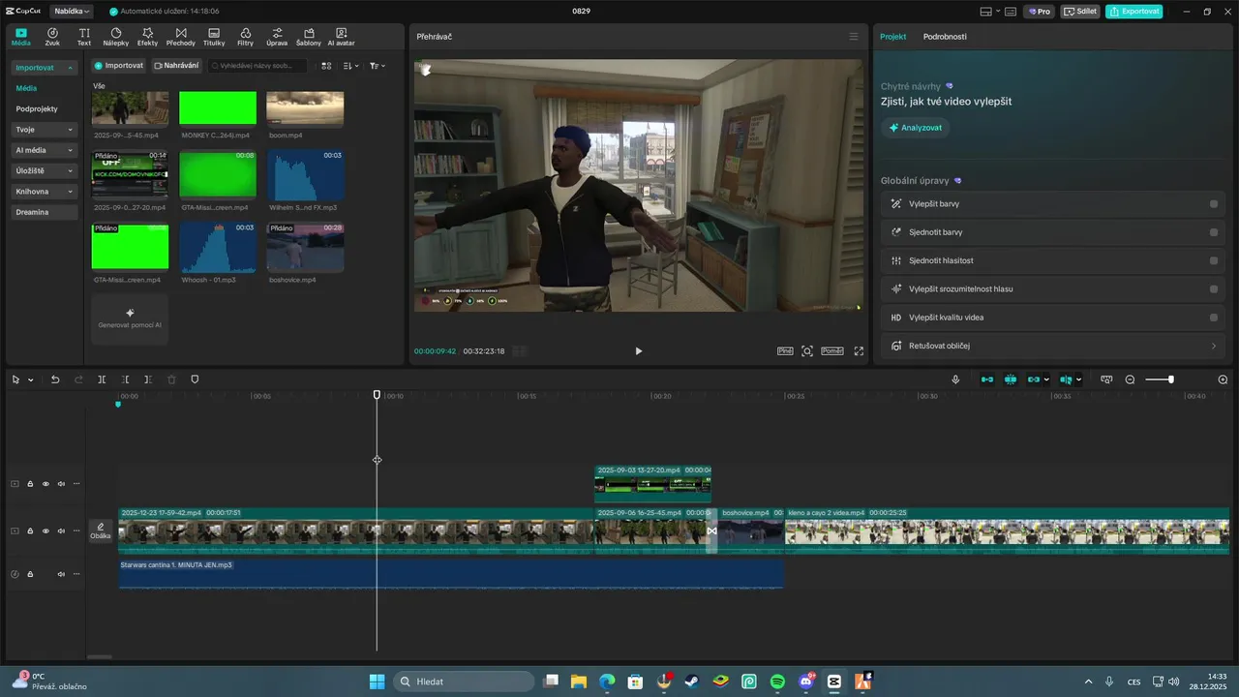
Task: Play the preview video
Action: 638,351
